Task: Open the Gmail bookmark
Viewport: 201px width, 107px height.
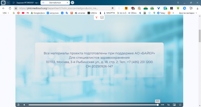Action: point(28,13)
